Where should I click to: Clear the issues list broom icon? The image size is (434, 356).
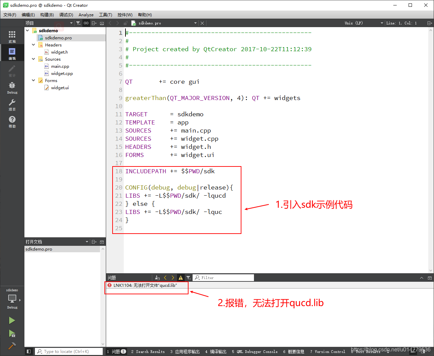[157, 278]
